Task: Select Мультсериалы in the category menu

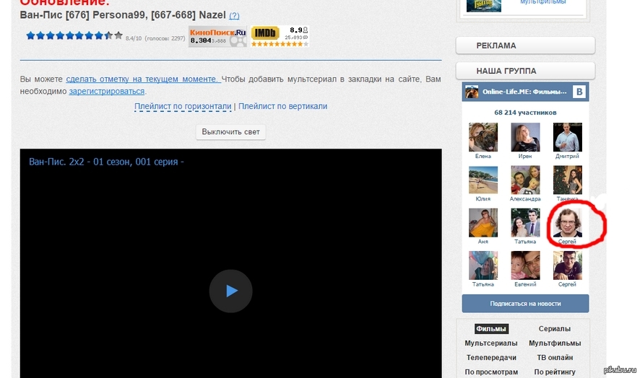Action: (490, 343)
